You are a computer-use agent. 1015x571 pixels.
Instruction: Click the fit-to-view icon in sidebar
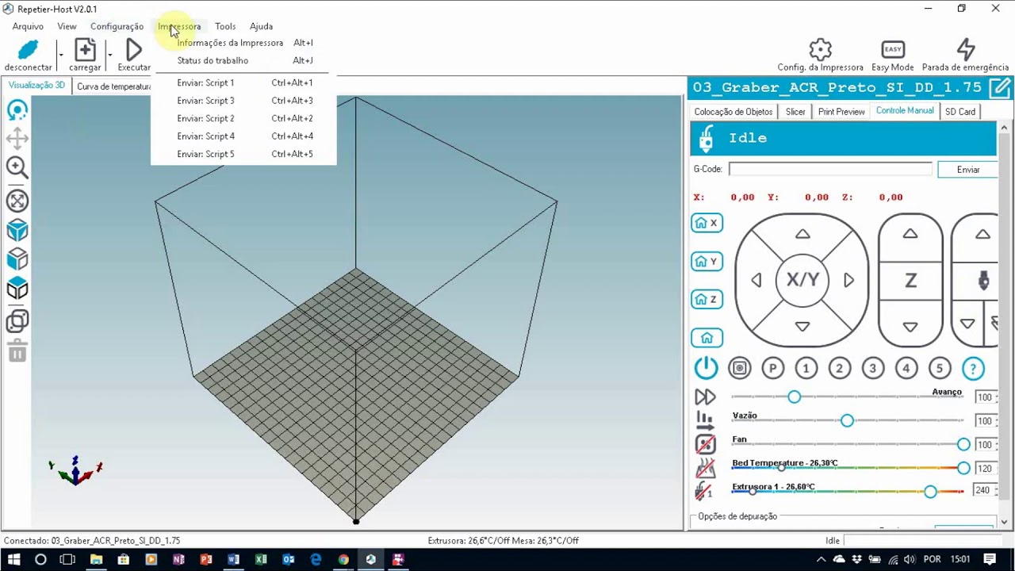click(x=17, y=201)
